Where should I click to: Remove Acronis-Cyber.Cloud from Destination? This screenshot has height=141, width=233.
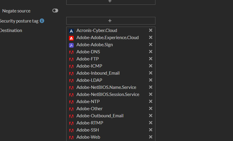(x=151, y=30)
